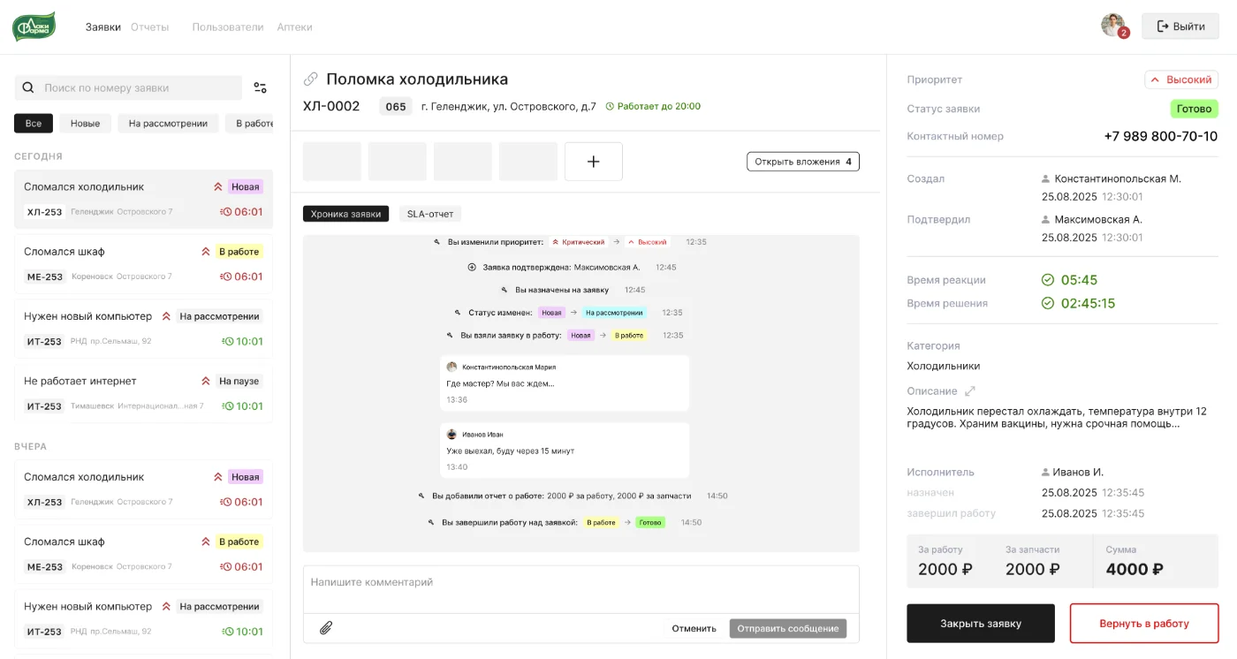Select the 'На рассмотрении' filter chip
Viewport: 1237px width, 659px height.
pyautogui.click(x=168, y=124)
